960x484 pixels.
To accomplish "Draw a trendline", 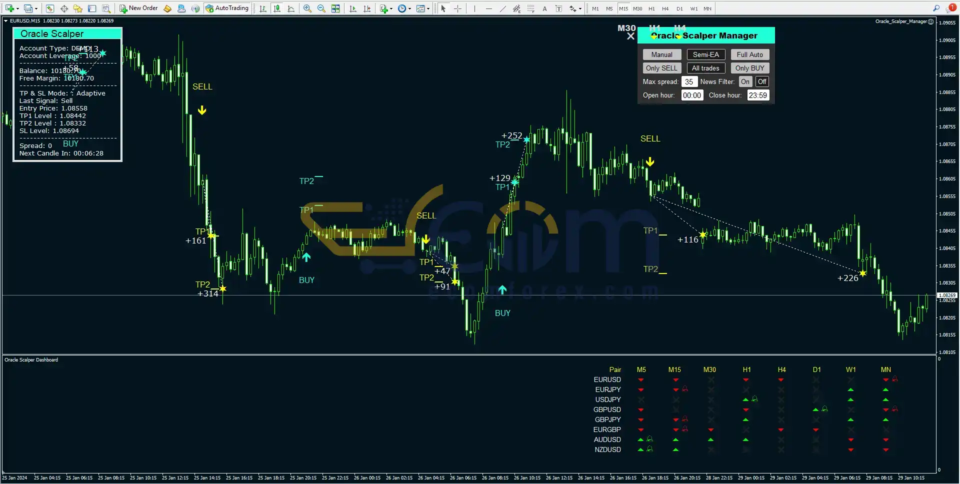I will tap(502, 8).
